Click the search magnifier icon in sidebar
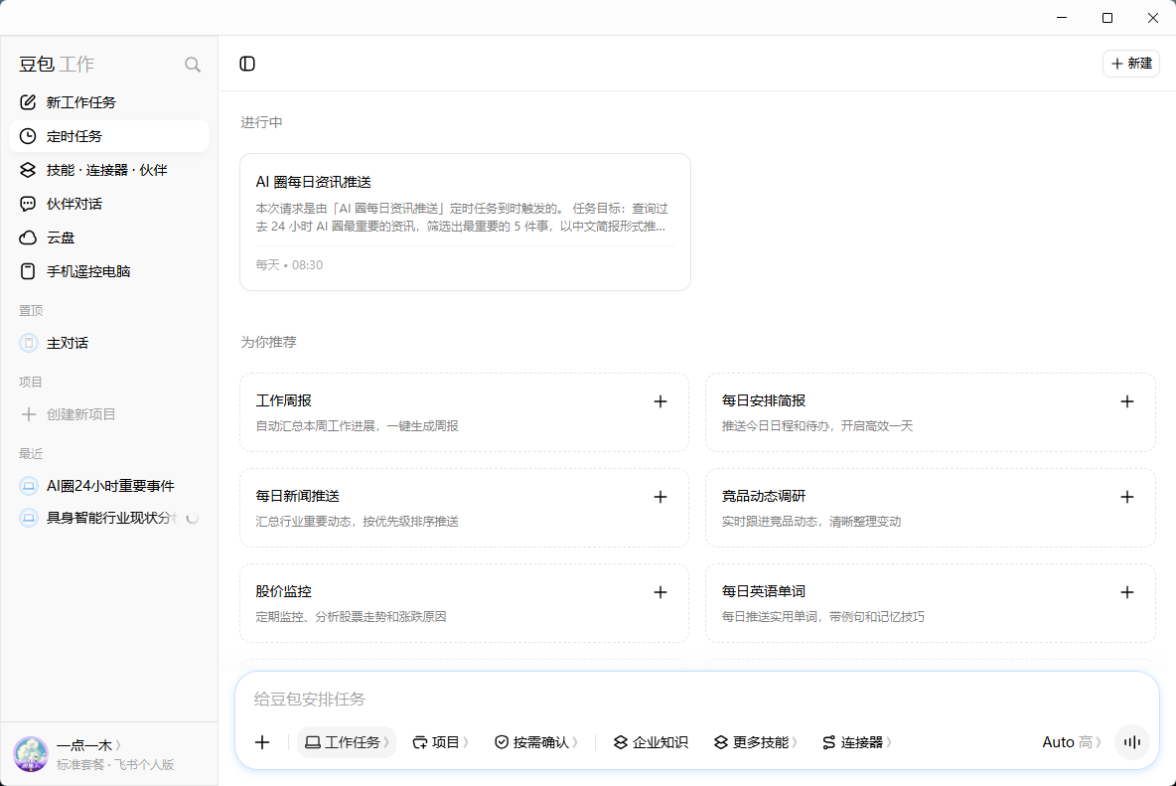1176x786 pixels. pos(193,65)
